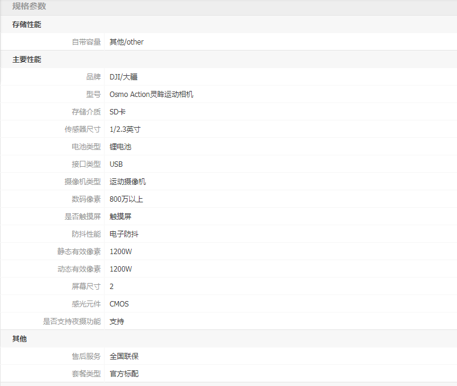Click the 品牌 label
457x386 pixels.
click(x=93, y=77)
